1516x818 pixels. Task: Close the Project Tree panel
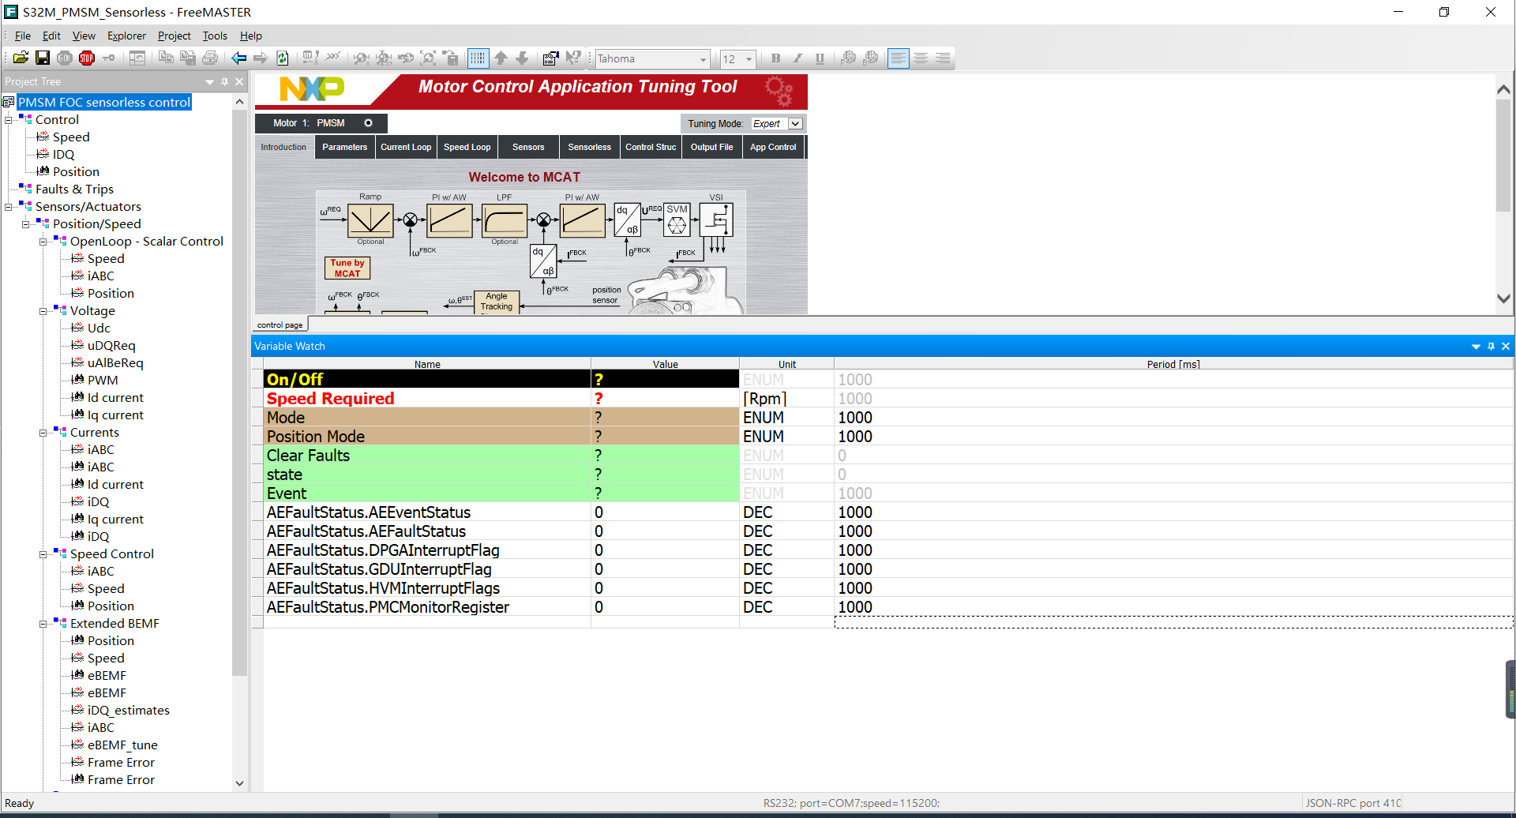point(239,81)
